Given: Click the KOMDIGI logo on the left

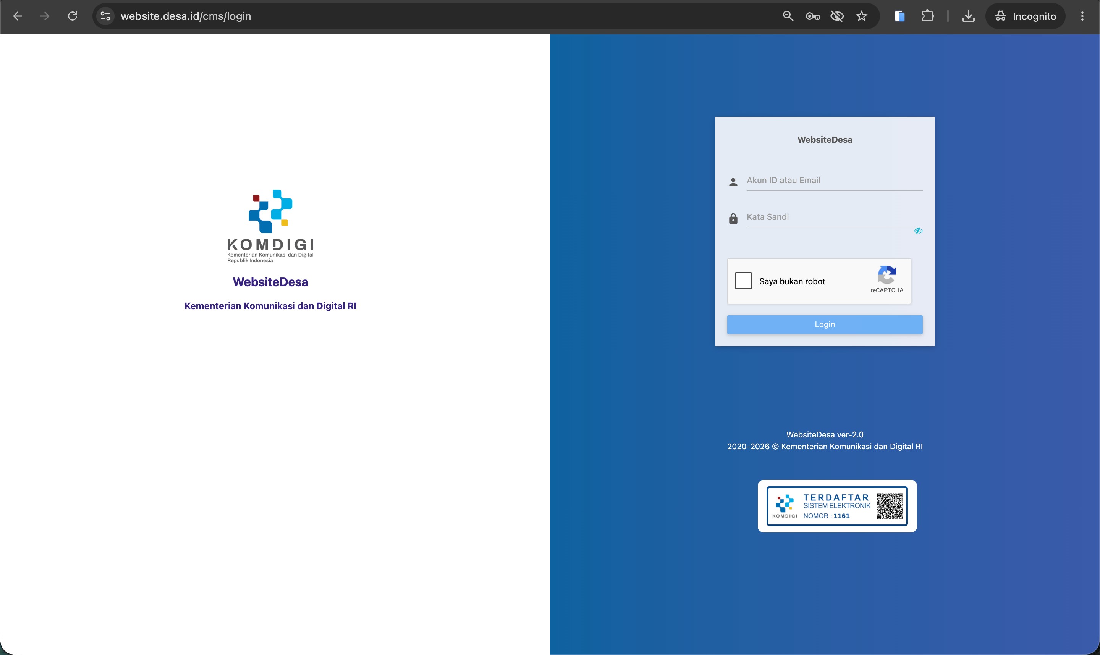Looking at the screenshot, I should pos(270,226).
